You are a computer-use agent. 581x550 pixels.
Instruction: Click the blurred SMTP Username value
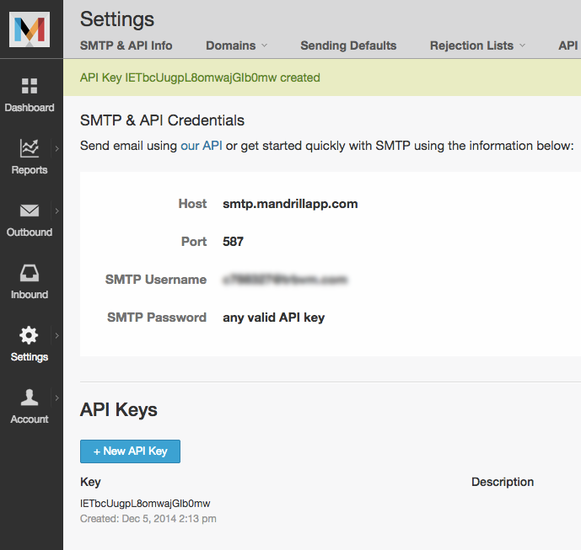(285, 280)
